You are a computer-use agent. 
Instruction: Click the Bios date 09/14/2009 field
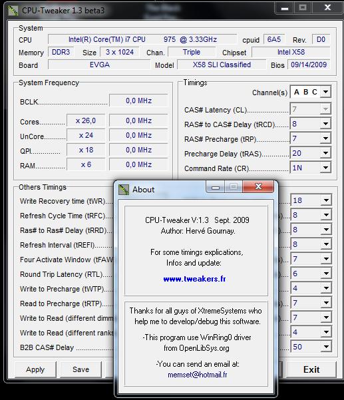(x=309, y=65)
